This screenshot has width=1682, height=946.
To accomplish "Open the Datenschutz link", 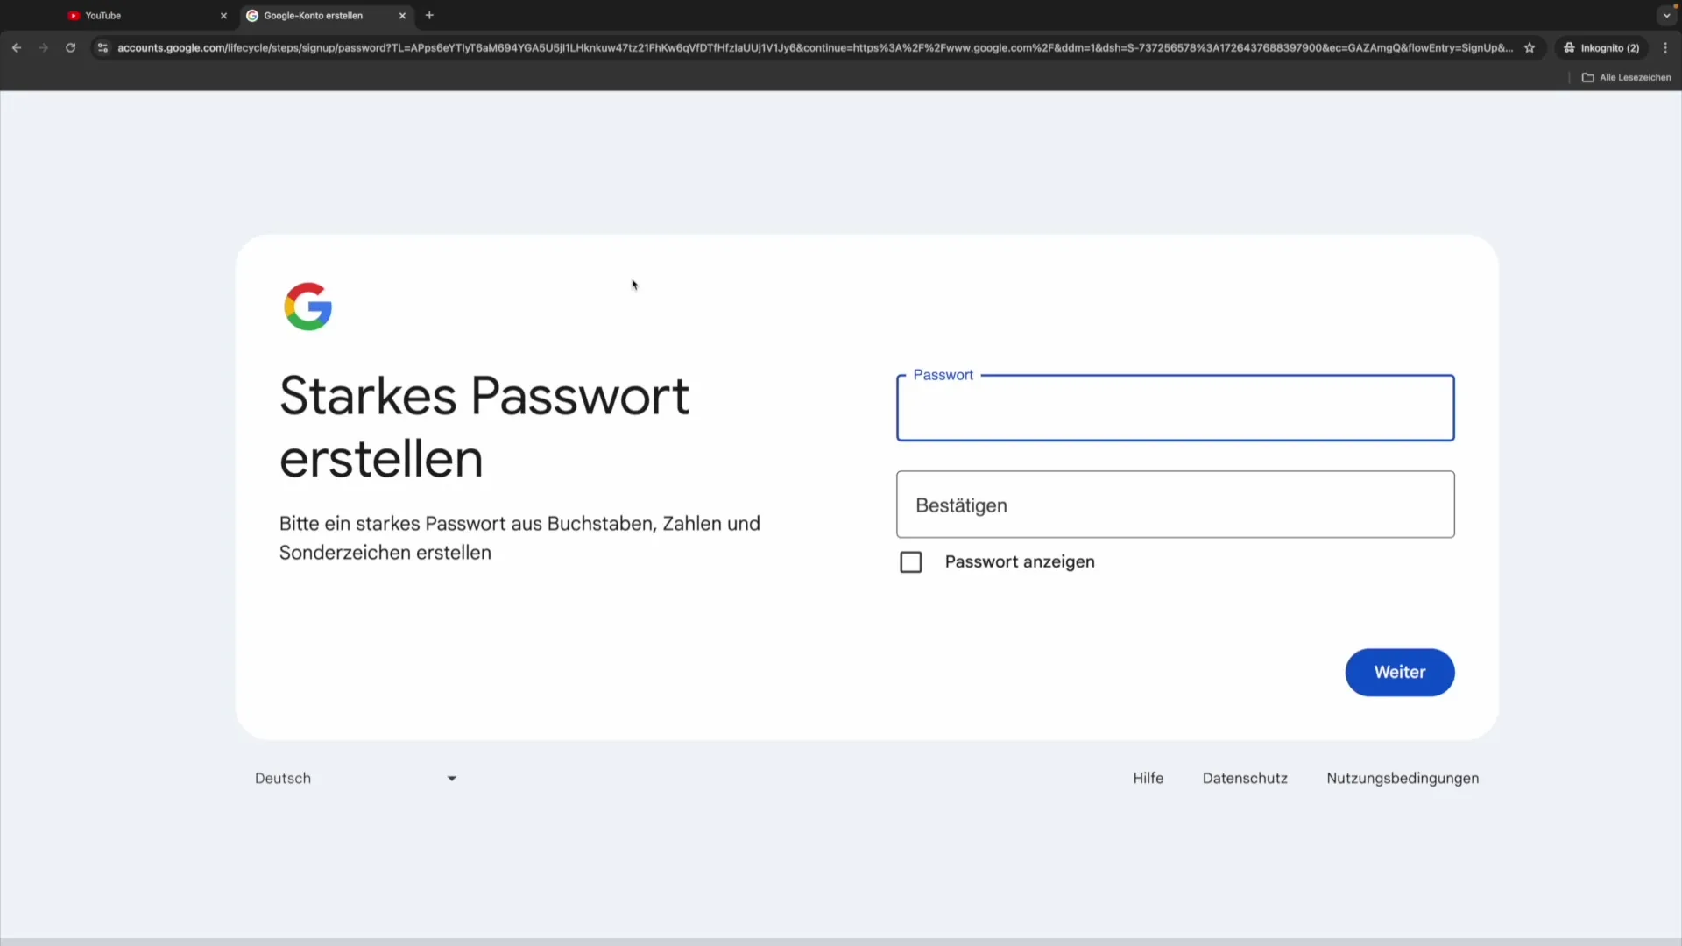I will (1245, 779).
